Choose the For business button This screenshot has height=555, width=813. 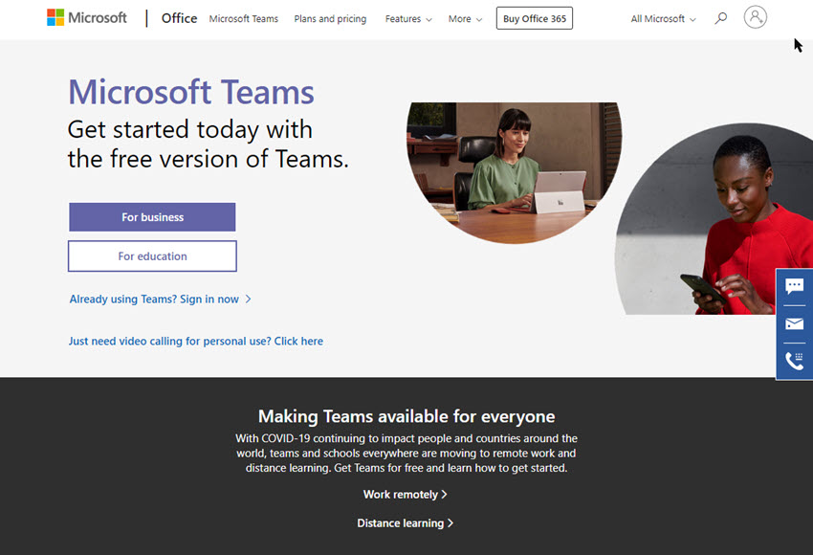(152, 217)
